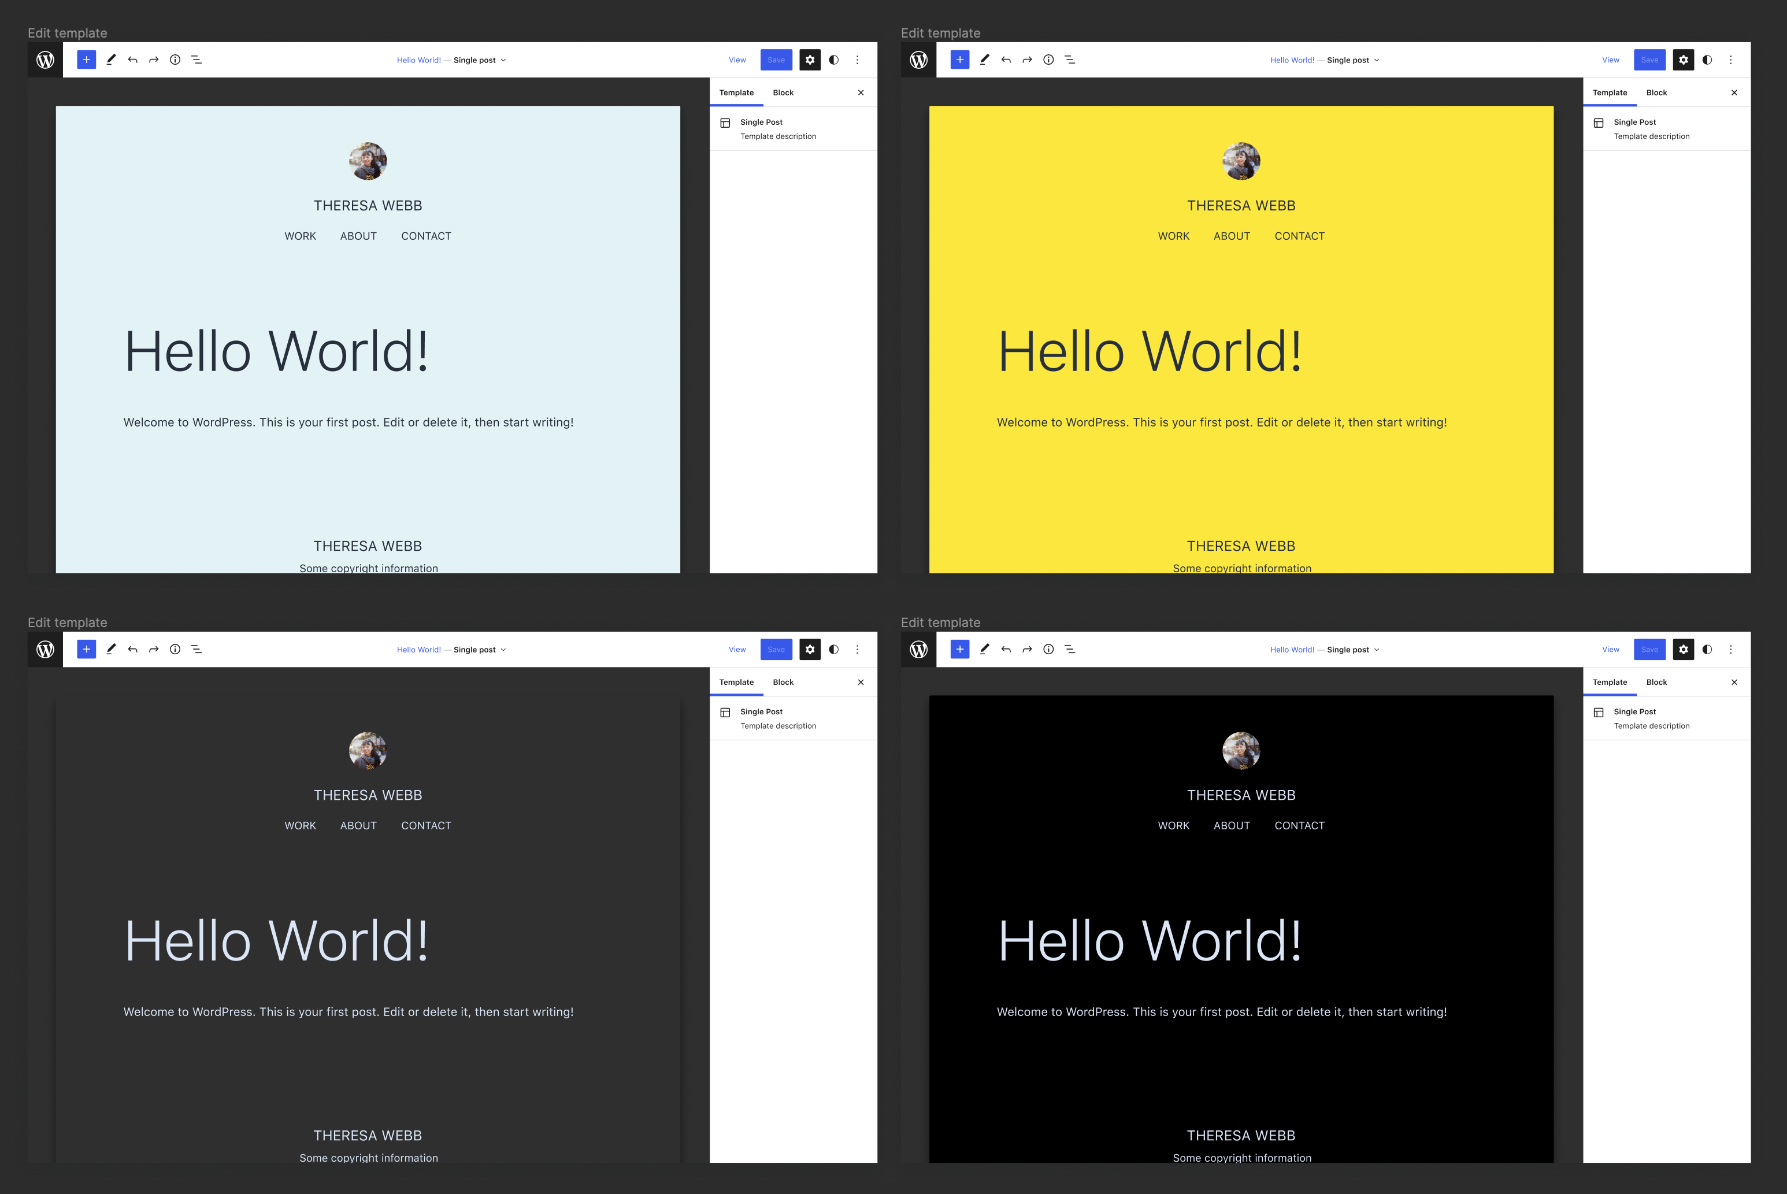Open the List View icon in the light-blue editor
The image size is (1787, 1194).
pyautogui.click(x=197, y=60)
